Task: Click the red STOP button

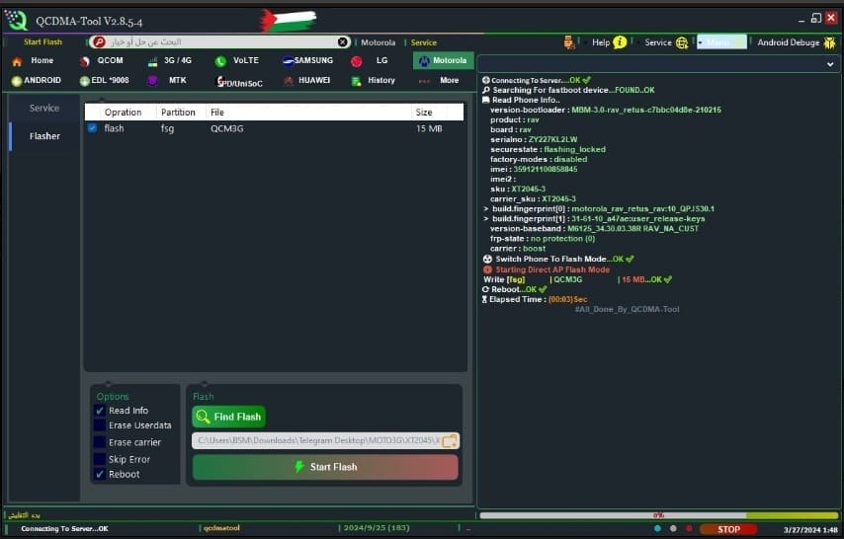Action: (x=727, y=529)
